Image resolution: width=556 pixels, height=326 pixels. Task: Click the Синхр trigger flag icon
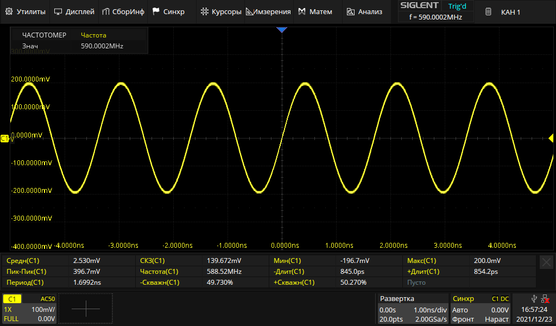coord(156,11)
